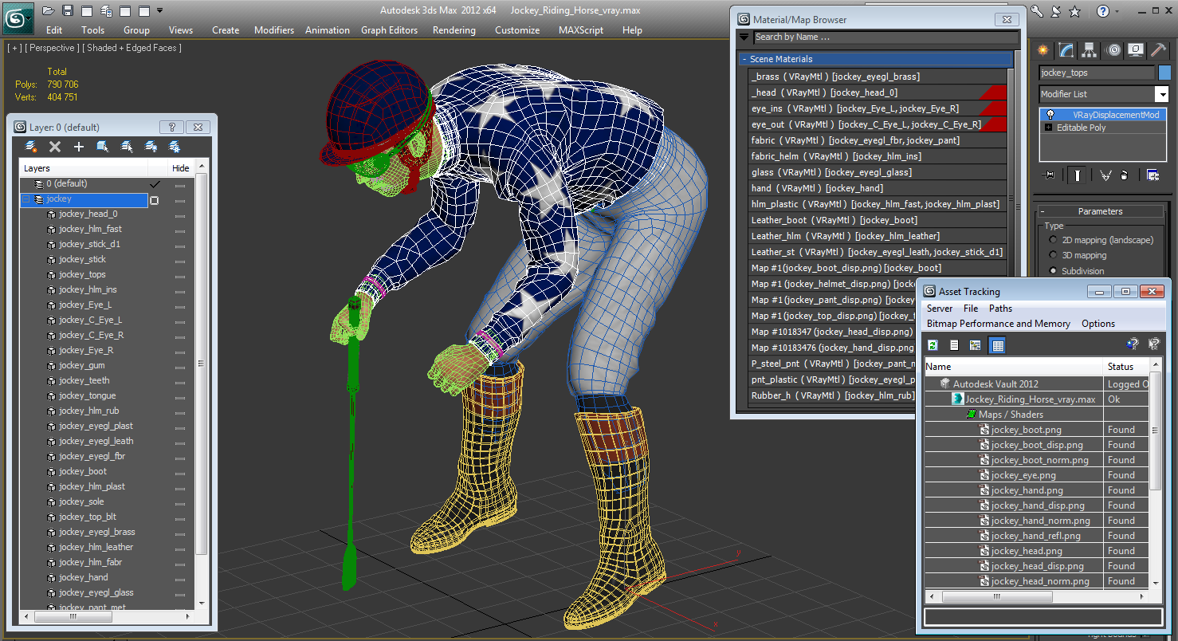
Task: Open Paths menu in Asset Tracking
Action: [1000, 309]
